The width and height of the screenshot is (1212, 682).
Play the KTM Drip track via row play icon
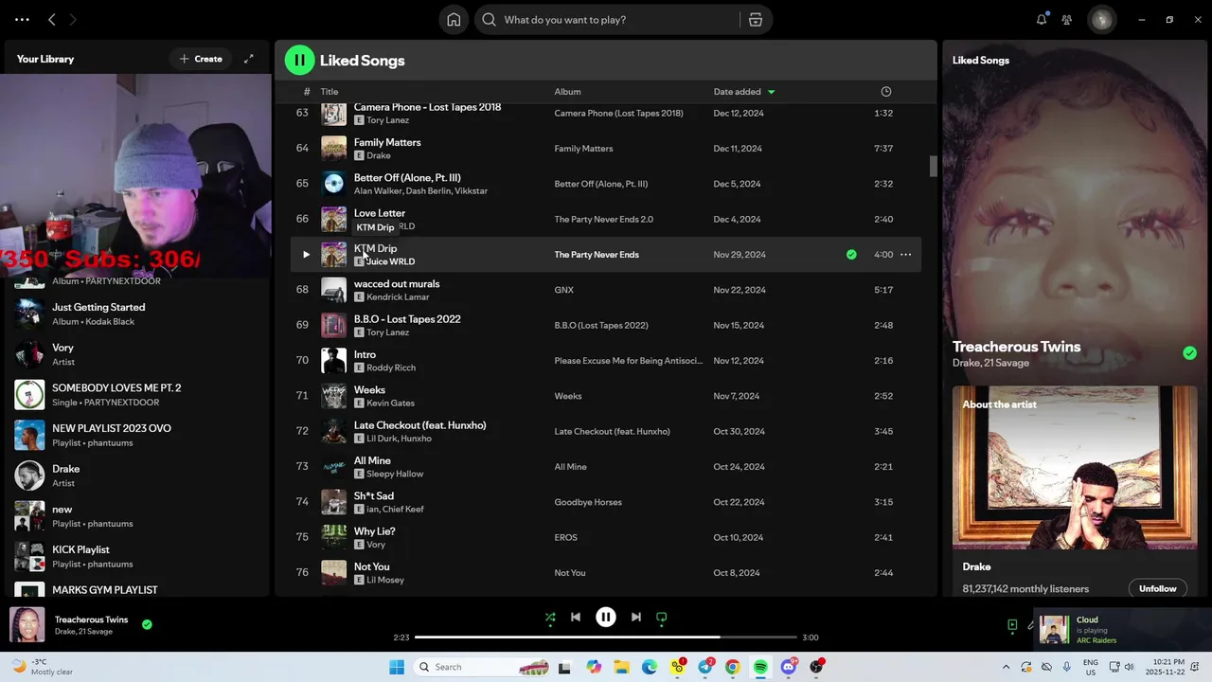pos(306,255)
